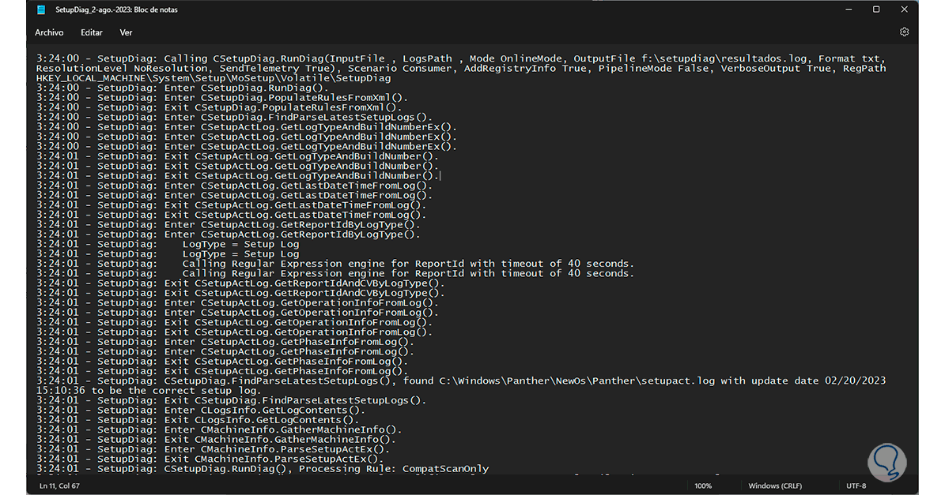Image resolution: width=945 pixels, height=495 pixels.
Task: Open the Editar menu
Action: pyautogui.click(x=92, y=32)
